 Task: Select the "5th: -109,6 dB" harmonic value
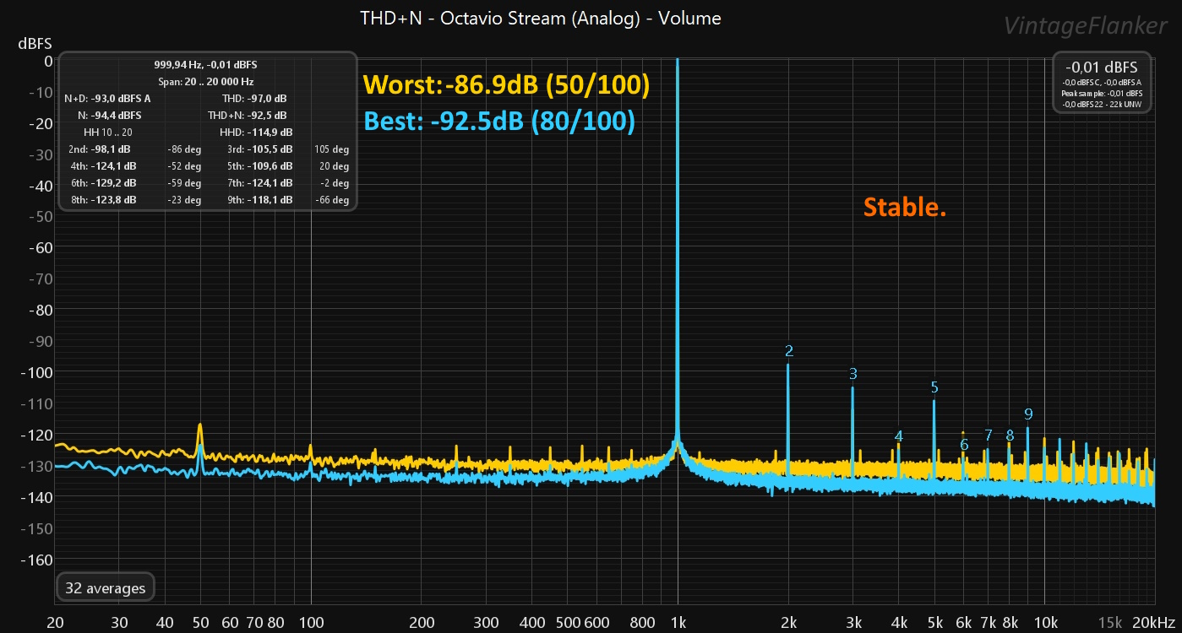[259, 166]
